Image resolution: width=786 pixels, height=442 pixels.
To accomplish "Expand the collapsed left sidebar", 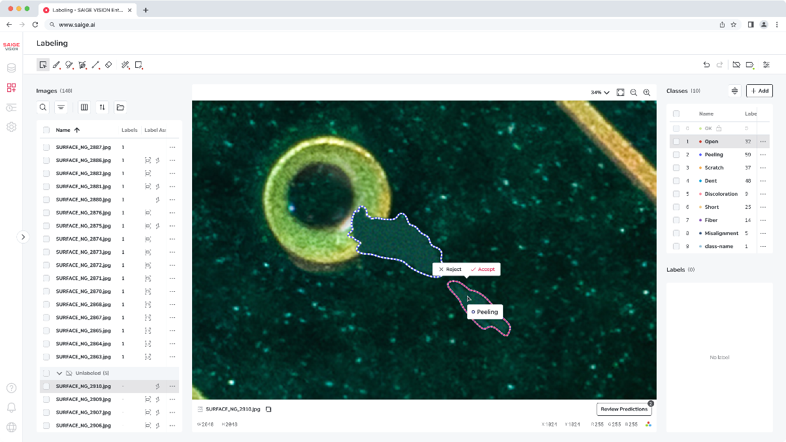I will pyautogui.click(x=23, y=237).
